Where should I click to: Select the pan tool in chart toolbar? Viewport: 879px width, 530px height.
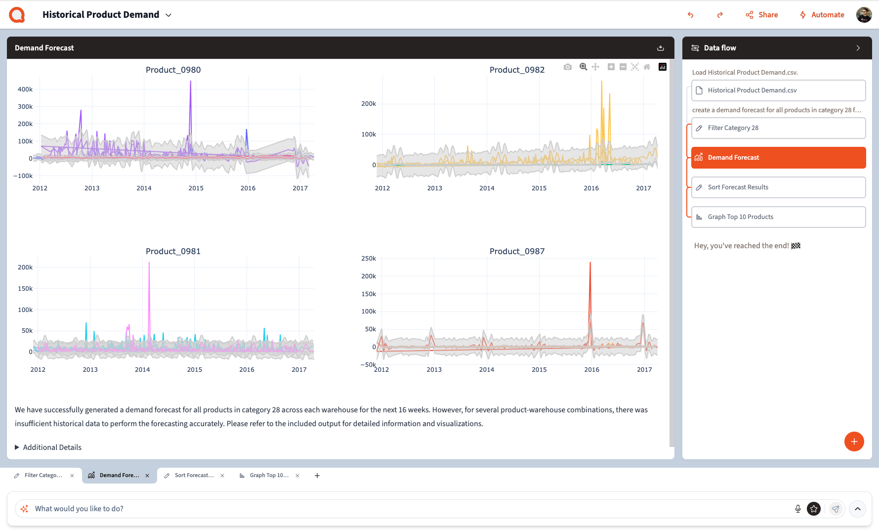(x=595, y=67)
